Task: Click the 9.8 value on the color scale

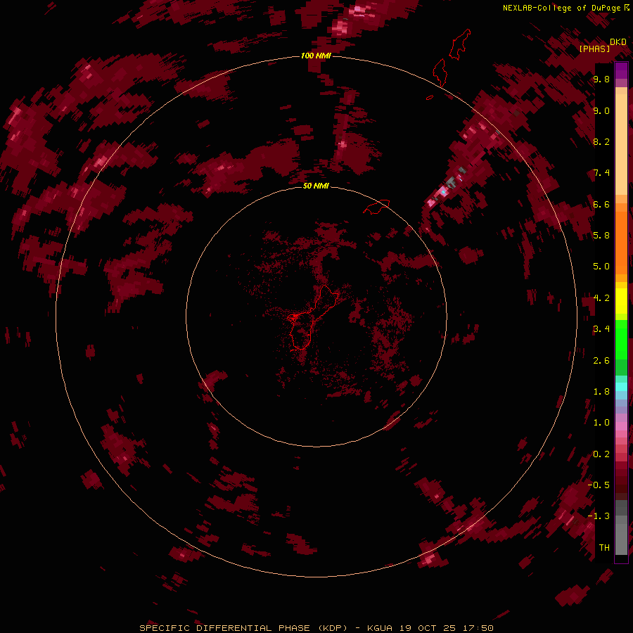Action: (x=601, y=79)
